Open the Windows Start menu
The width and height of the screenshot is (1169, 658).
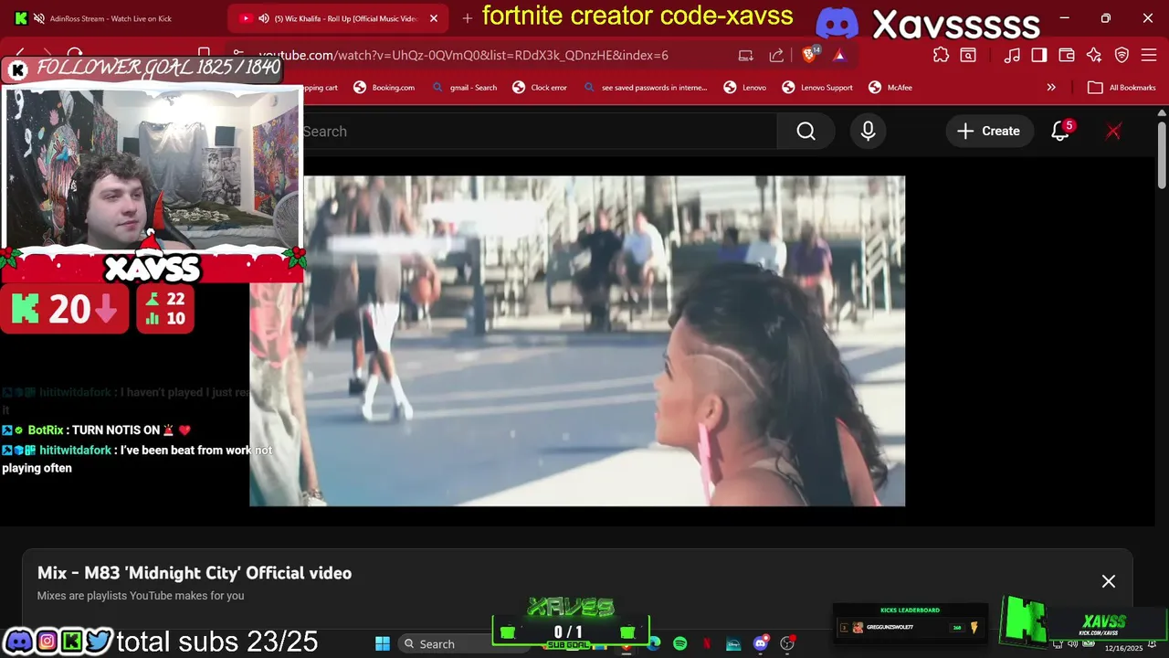[383, 643]
